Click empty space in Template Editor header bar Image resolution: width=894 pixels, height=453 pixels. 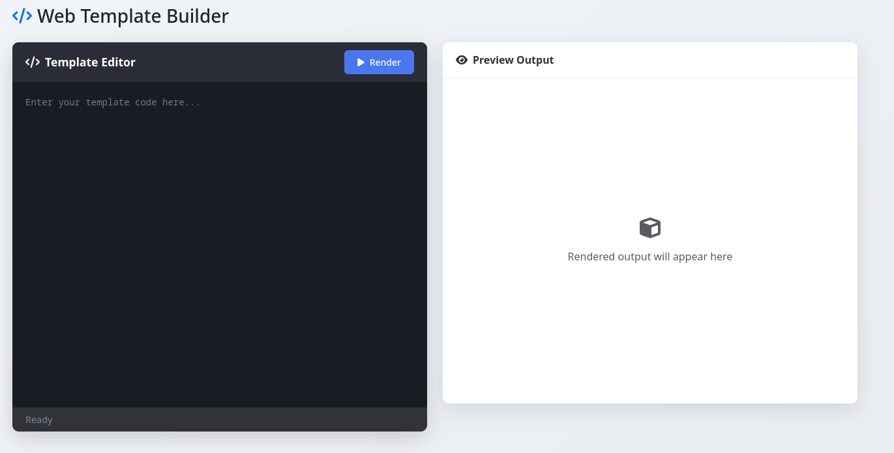point(241,62)
